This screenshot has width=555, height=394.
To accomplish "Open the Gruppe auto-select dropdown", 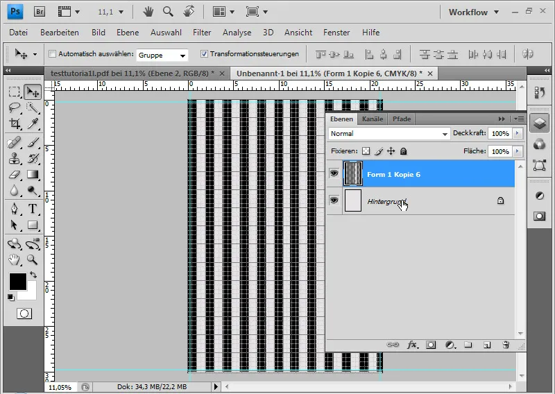I will (x=162, y=55).
